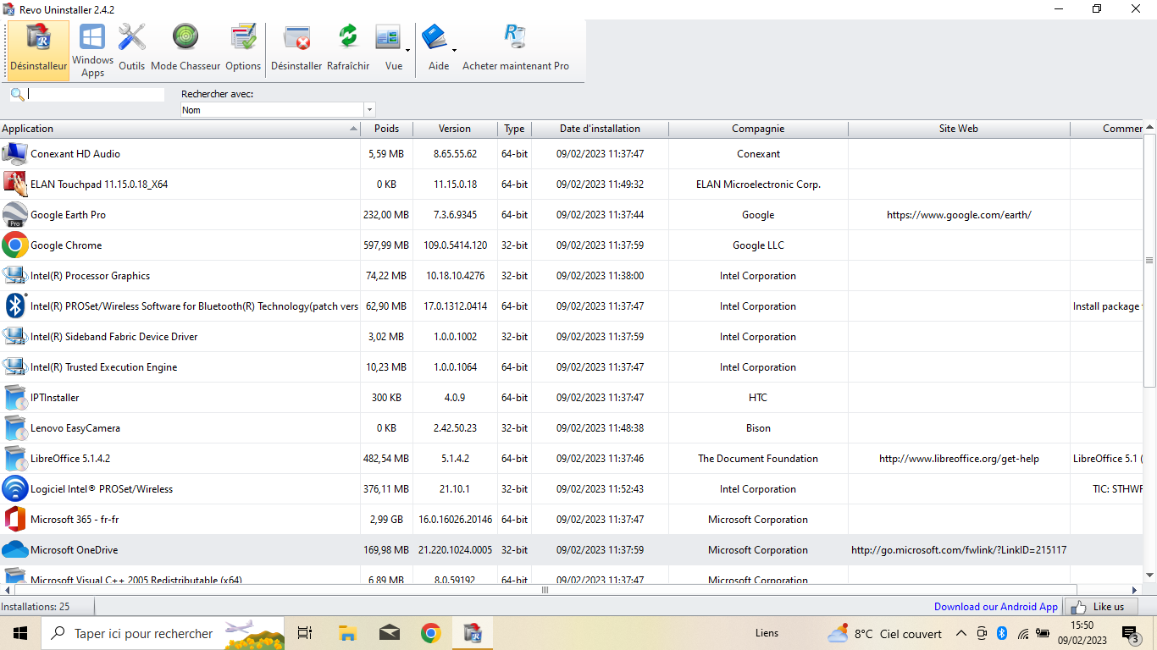The image size is (1157, 650).
Task: Click The Document Foundation company cell
Action: [758, 459]
